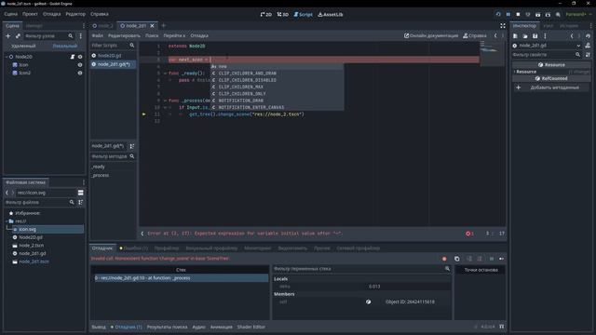Run the current scene clapperboard icon
Image resolution: width=596 pixels, height=335 pixels.
pos(538,15)
